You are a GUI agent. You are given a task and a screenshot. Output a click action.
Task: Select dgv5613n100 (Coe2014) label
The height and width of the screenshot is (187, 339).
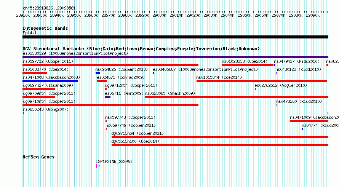[x=135, y=141]
